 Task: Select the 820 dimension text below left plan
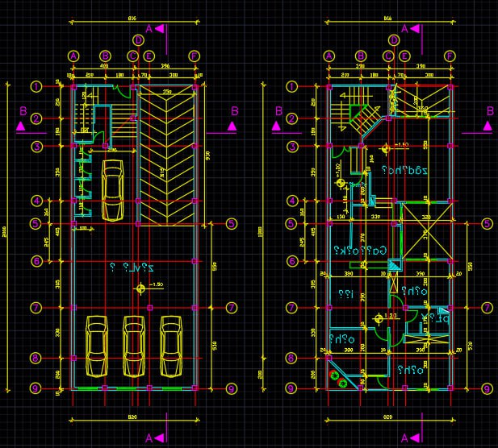[132, 417]
